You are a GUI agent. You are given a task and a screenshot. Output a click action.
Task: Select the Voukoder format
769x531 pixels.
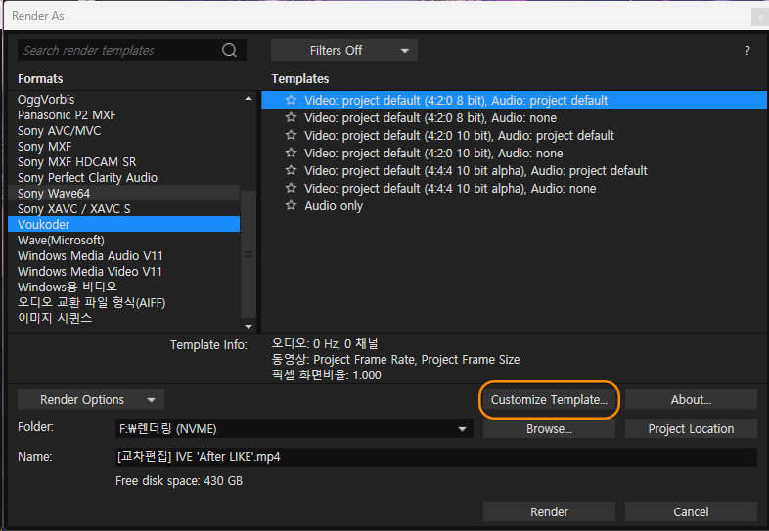(x=123, y=225)
